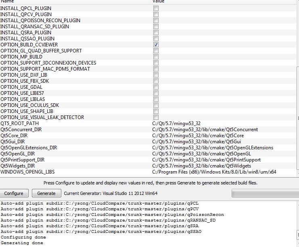Screen dimensions: 299x247
Task: Turn on the INSTALL_QSSAO_PLUGIN checkbox
Action: [156, 39]
